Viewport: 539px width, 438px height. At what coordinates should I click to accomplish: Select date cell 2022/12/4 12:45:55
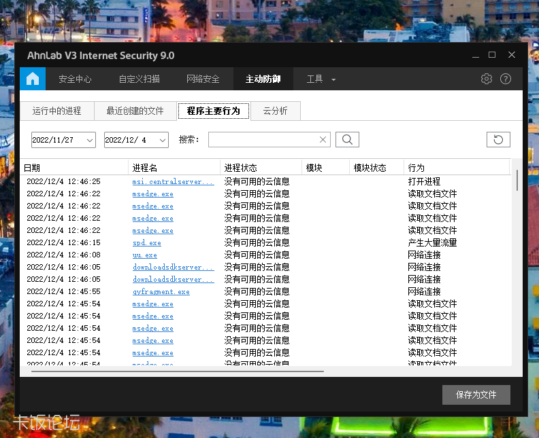tap(63, 291)
